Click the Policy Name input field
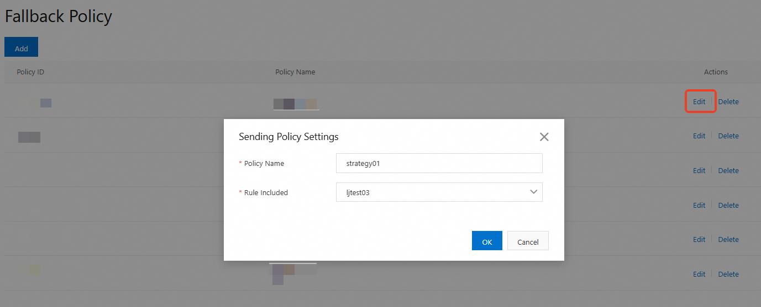 (x=439, y=163)
